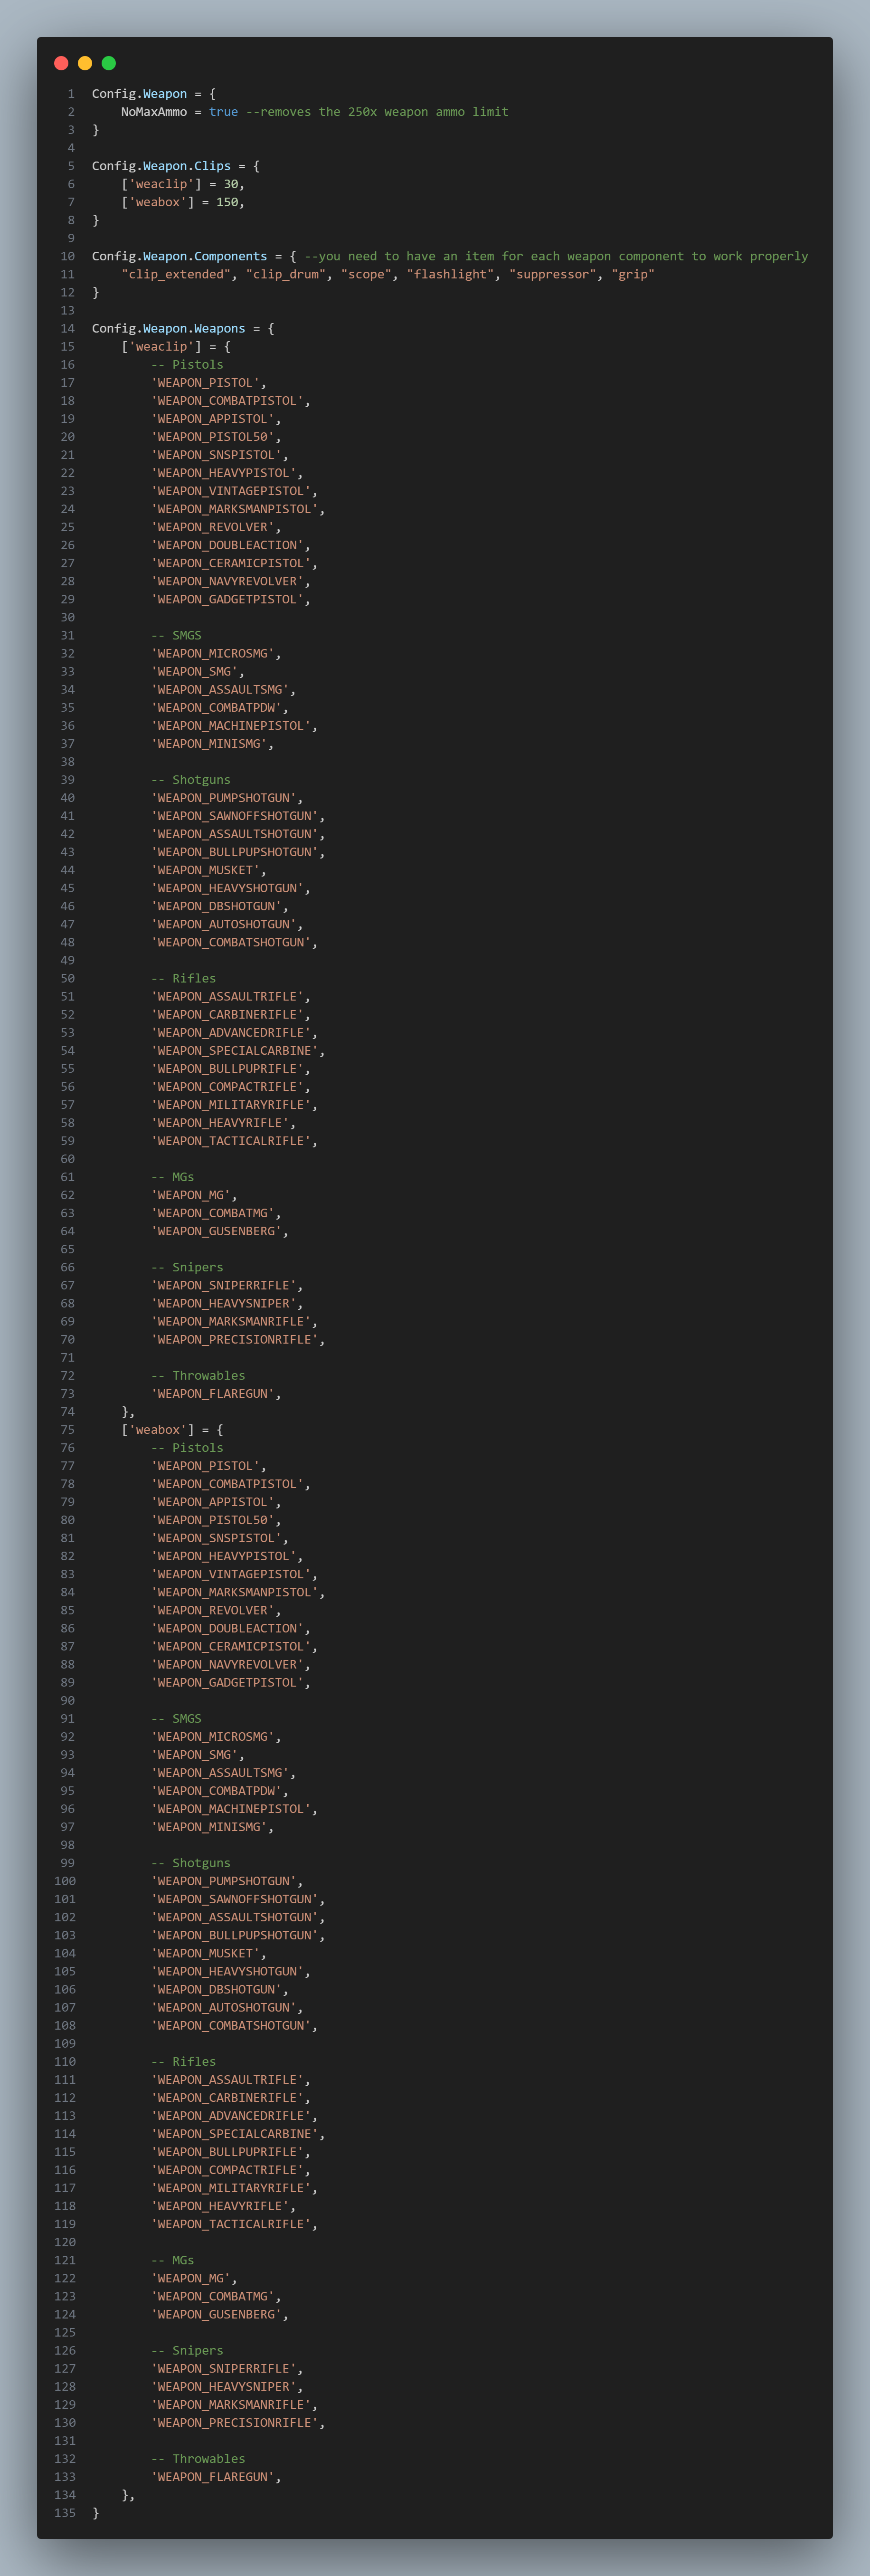Image resolution: width=870 pixels, height=2576 pixels.
Task: Click the '-- Pistols' comment on line 16
Action: (187, 364)
